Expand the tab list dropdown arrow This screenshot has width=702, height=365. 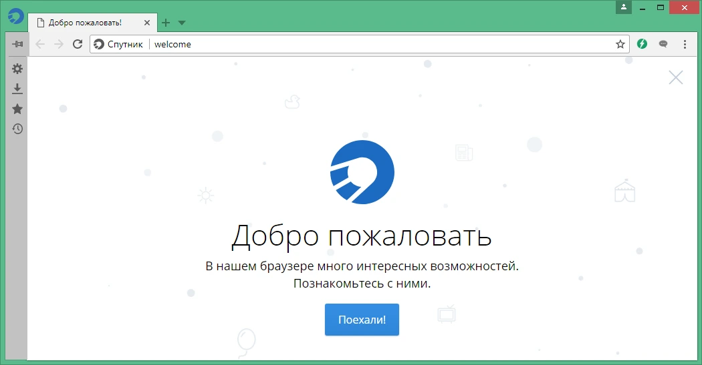[x=182, y=23]
